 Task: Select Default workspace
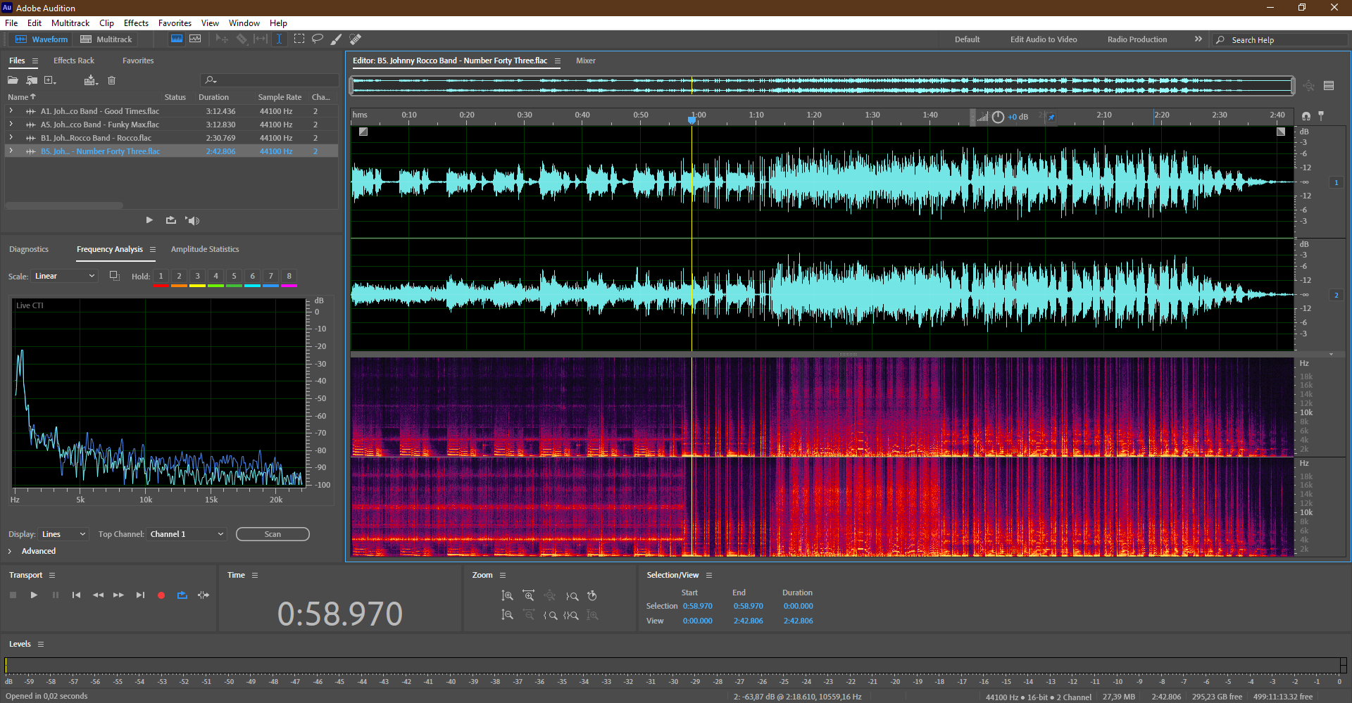coord(967,39)
